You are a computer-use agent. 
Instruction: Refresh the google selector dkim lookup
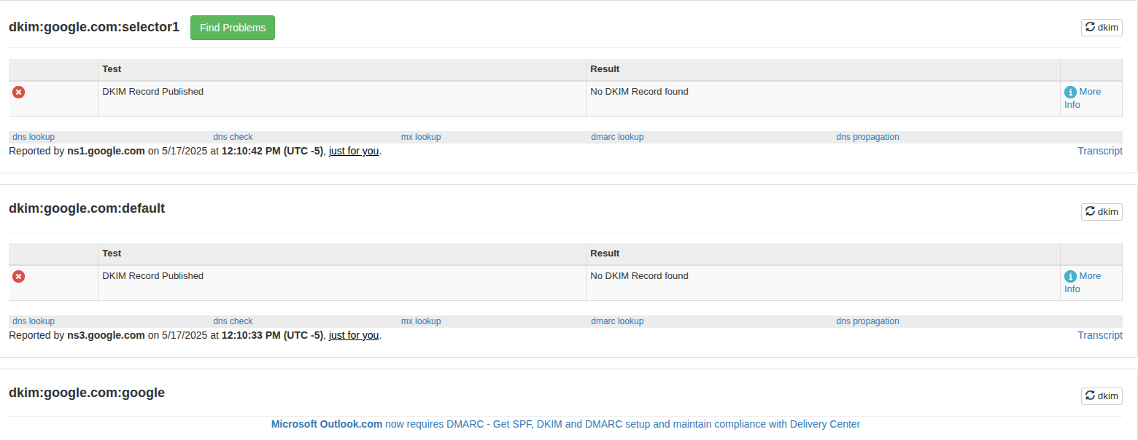[x=1101, y=396]
